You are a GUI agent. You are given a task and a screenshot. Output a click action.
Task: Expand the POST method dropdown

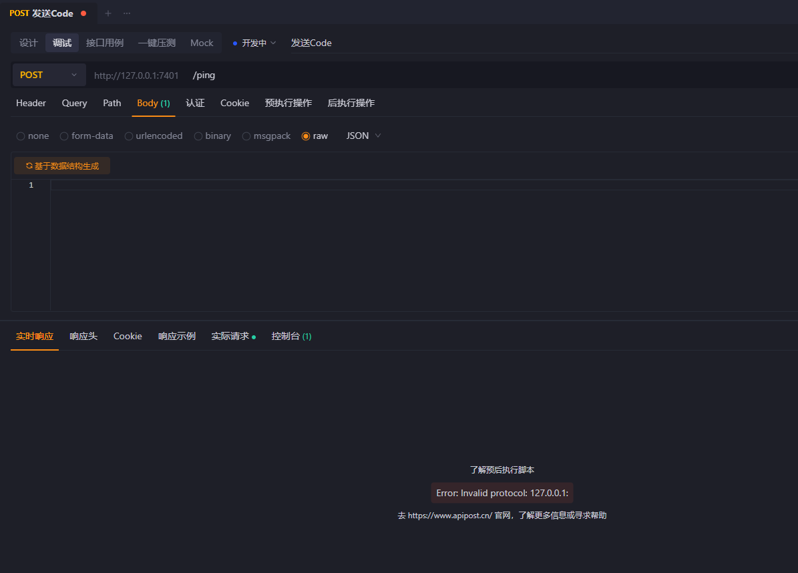[x=49, y=75]
